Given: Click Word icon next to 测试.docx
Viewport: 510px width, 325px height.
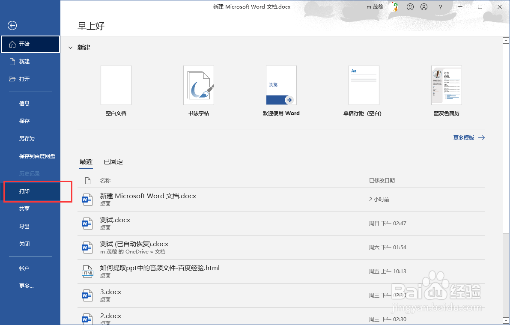Looking at the screenshot, I should click(x=87, y=224).
